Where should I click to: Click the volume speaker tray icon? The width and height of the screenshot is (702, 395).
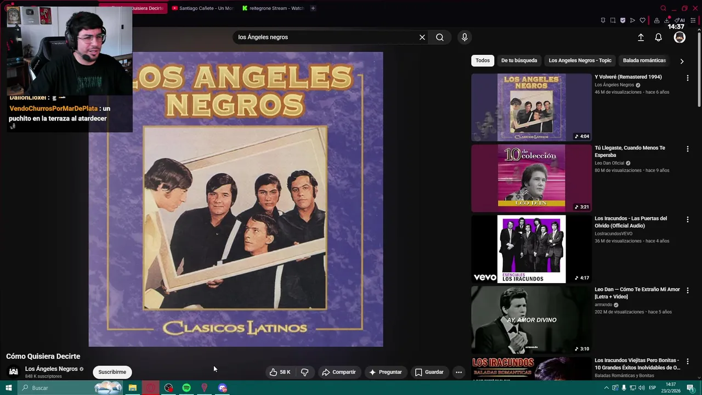(642, 388)
